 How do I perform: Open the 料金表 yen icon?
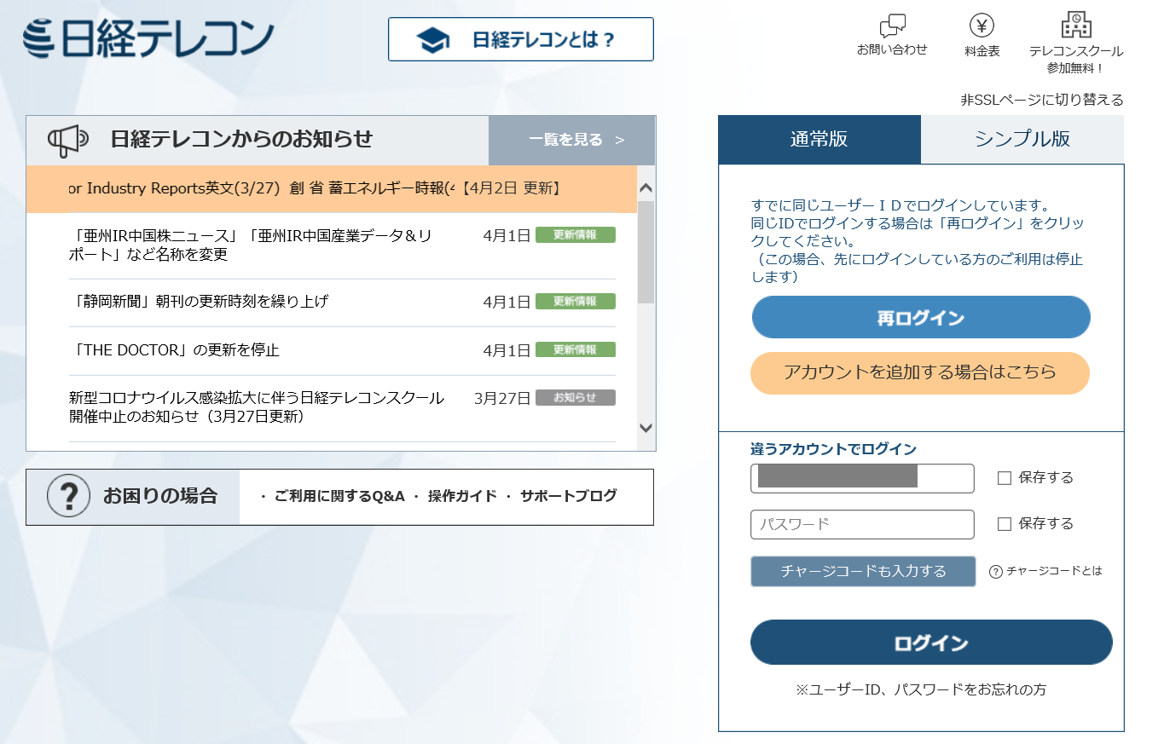point(982,26)
